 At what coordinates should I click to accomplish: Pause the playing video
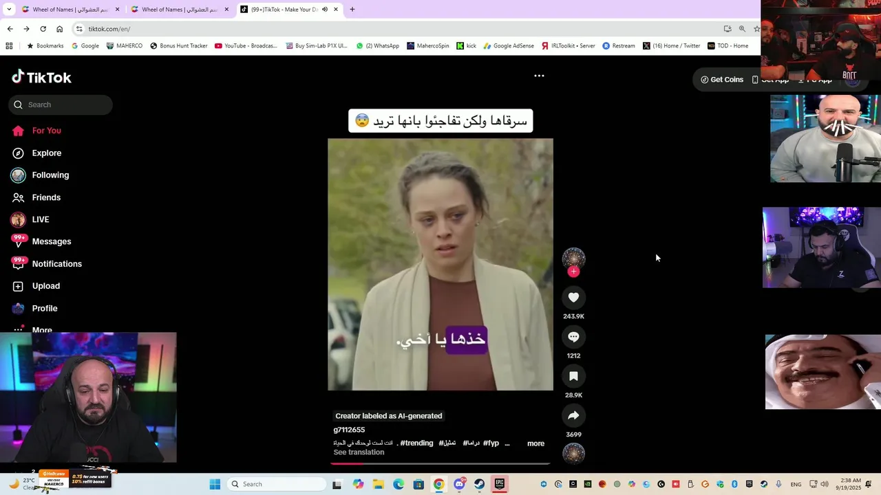(x=440, y=265)
